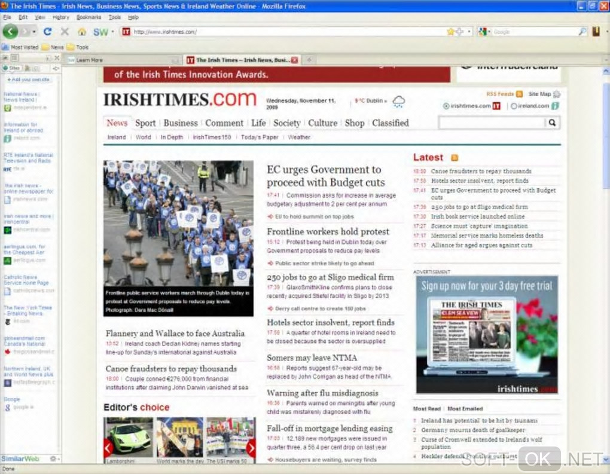610x474 pixels.
Task: Show next Editor's choice slide
Action: point(251,448)
